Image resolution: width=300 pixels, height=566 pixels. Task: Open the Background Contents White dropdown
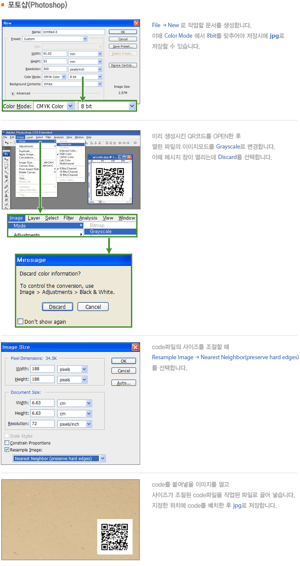point(72,84)
